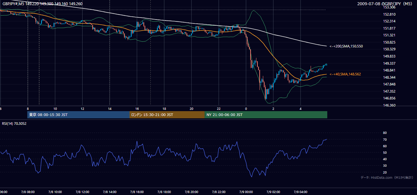Click RSI scale value 40
This screenshot has height=195, width=417.
tap(385, 159)
